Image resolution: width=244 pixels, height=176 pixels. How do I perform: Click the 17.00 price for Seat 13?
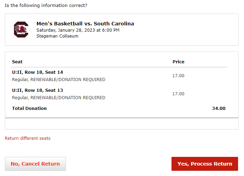point(178,94)
